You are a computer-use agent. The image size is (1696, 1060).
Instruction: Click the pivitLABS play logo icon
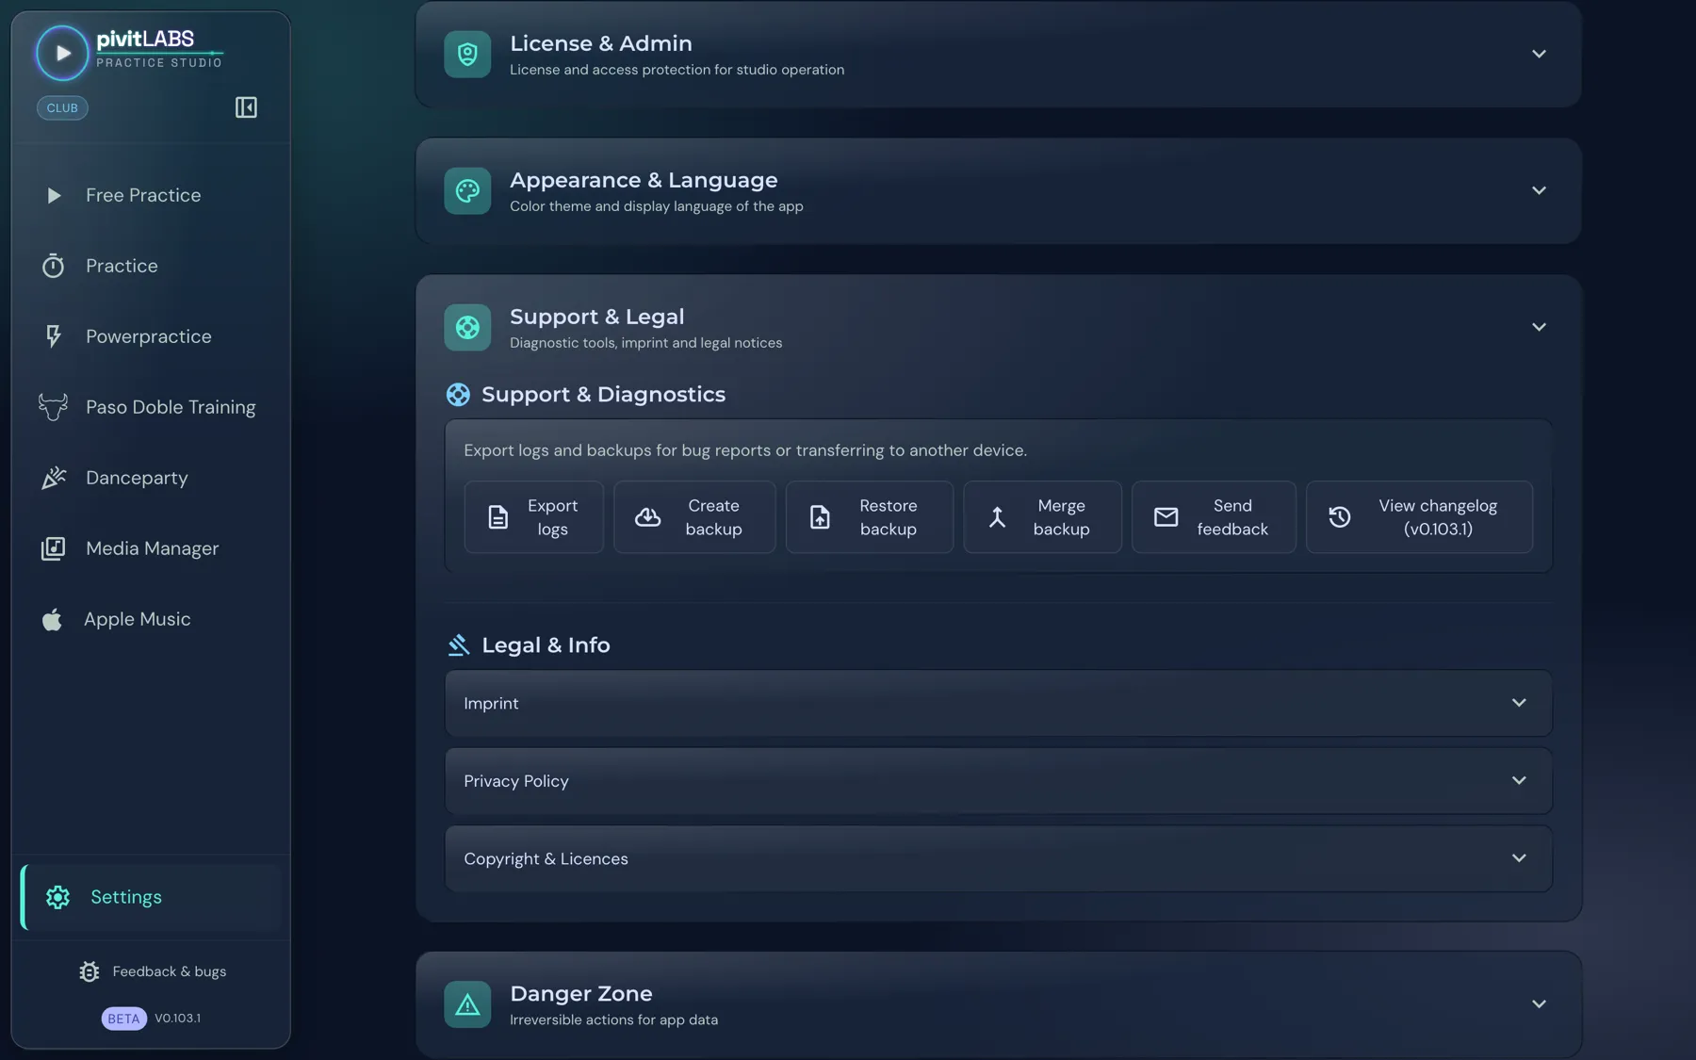(x=62, y=53)
